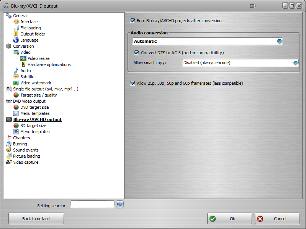Open Picture loading settings
Screen dimensions: 306x229
[x=26, y=156]
